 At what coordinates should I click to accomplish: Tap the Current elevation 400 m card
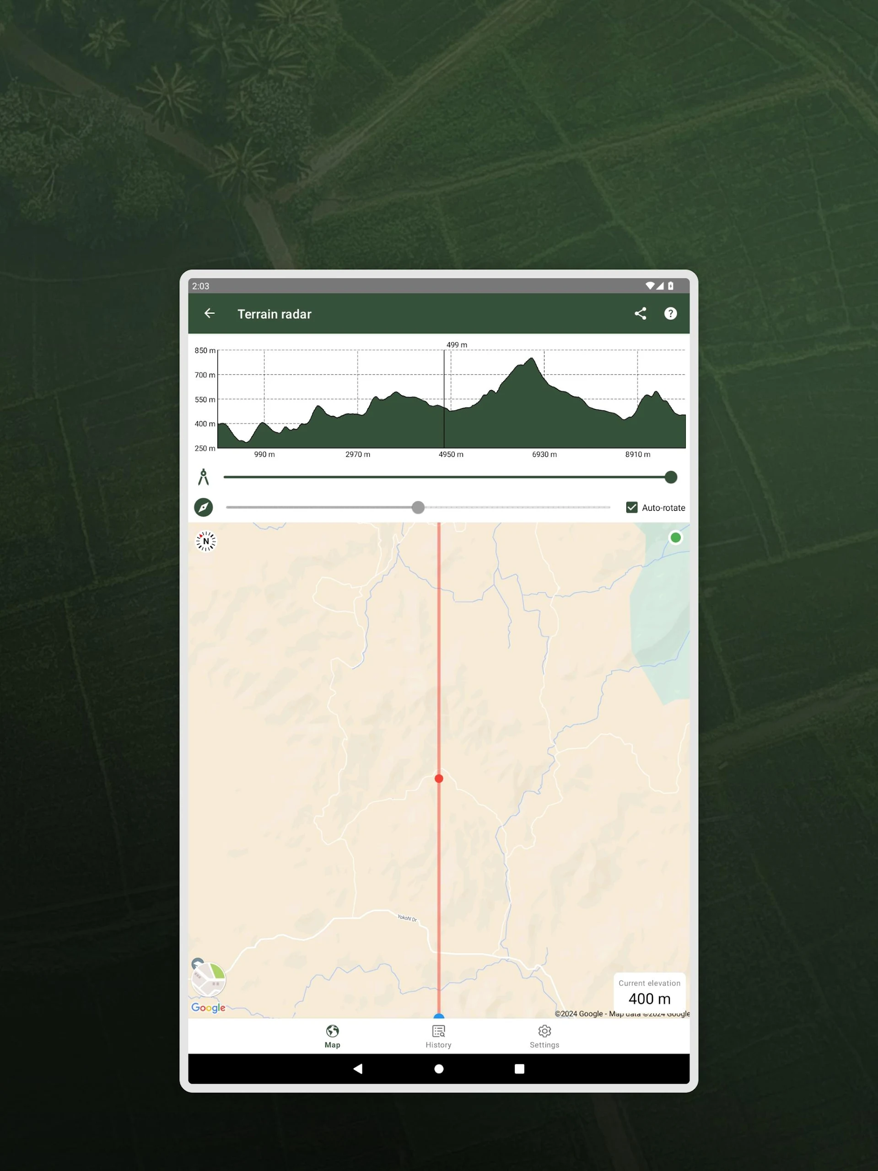(x=649, y=992)
